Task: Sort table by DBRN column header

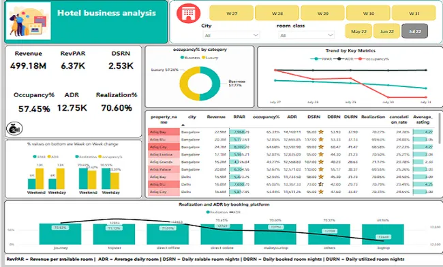Action: click(x=334, y=117)
